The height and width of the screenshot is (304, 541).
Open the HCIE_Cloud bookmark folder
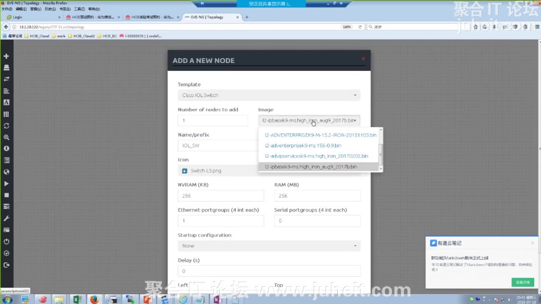pos(38,36)
